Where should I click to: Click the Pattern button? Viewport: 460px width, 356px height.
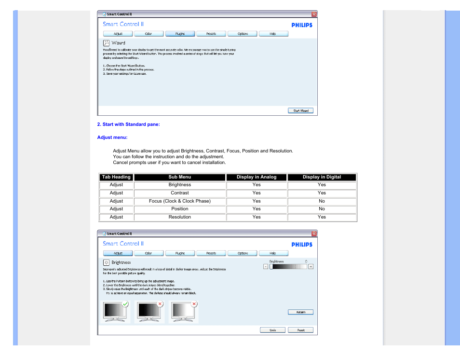click(301, 312)
